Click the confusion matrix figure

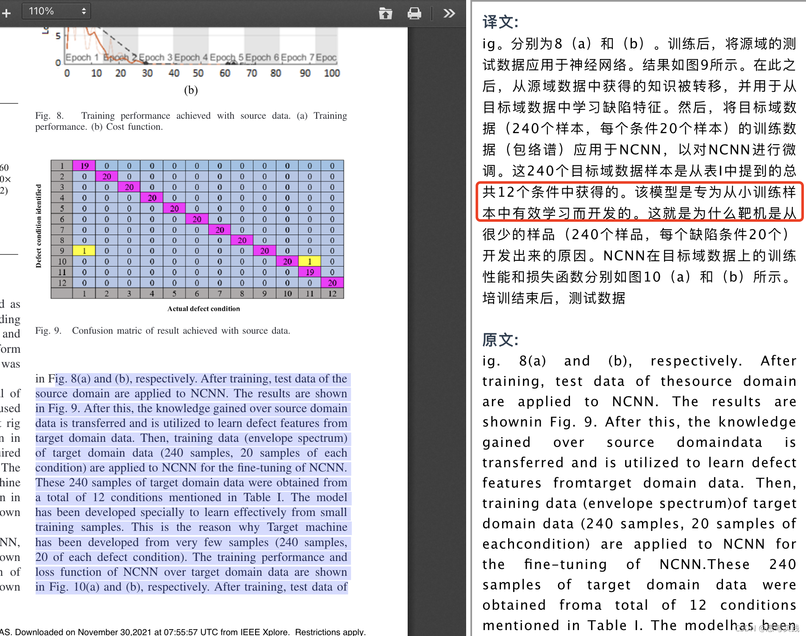pos(197,229)
